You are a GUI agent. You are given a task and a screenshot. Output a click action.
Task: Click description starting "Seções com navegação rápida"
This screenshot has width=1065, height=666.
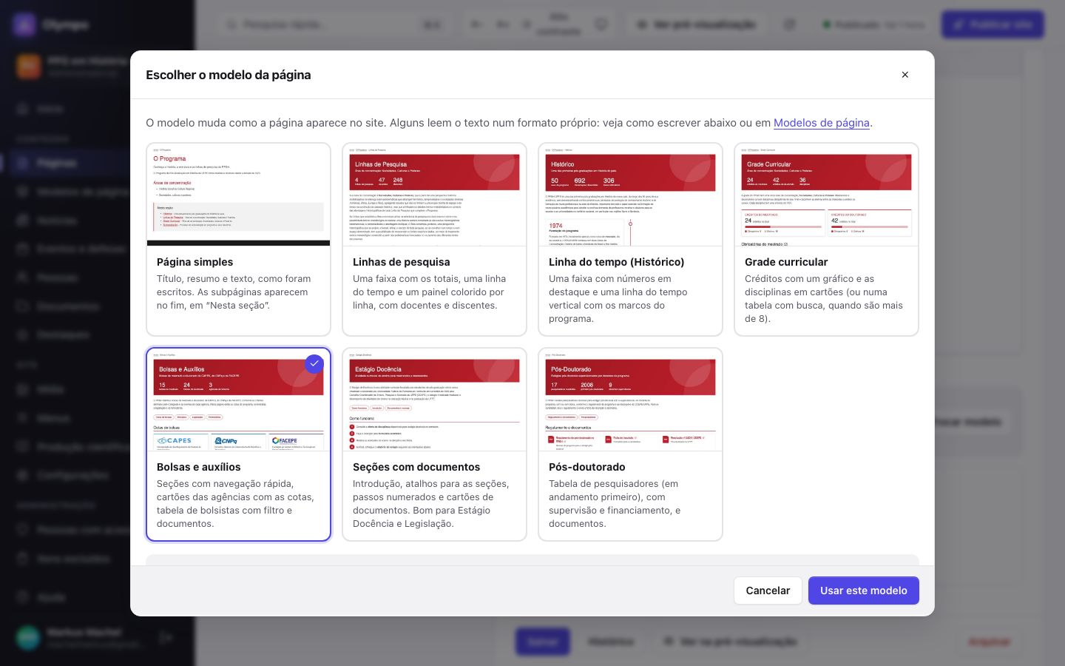click(x=235, y=504)
